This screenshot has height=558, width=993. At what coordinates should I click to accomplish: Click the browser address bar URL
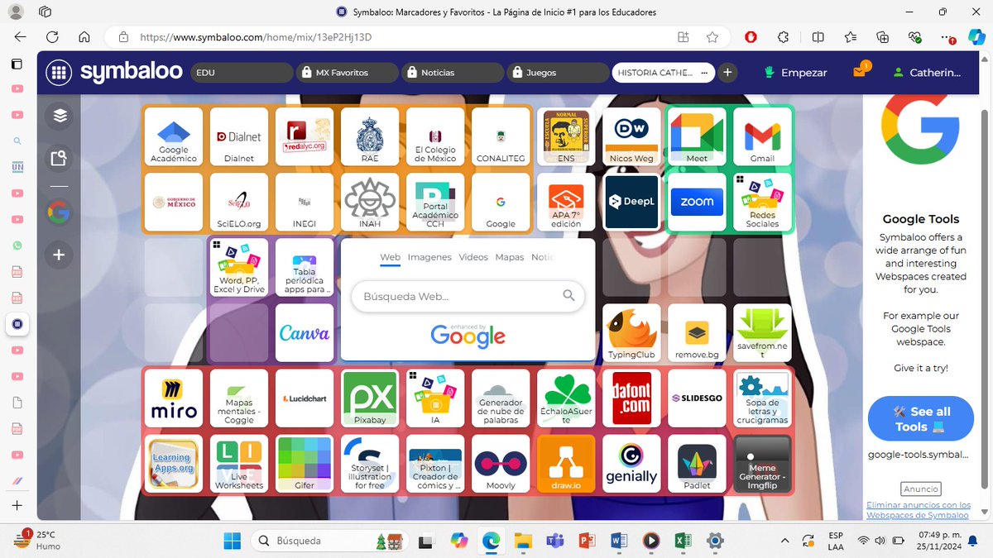(256, 37)
